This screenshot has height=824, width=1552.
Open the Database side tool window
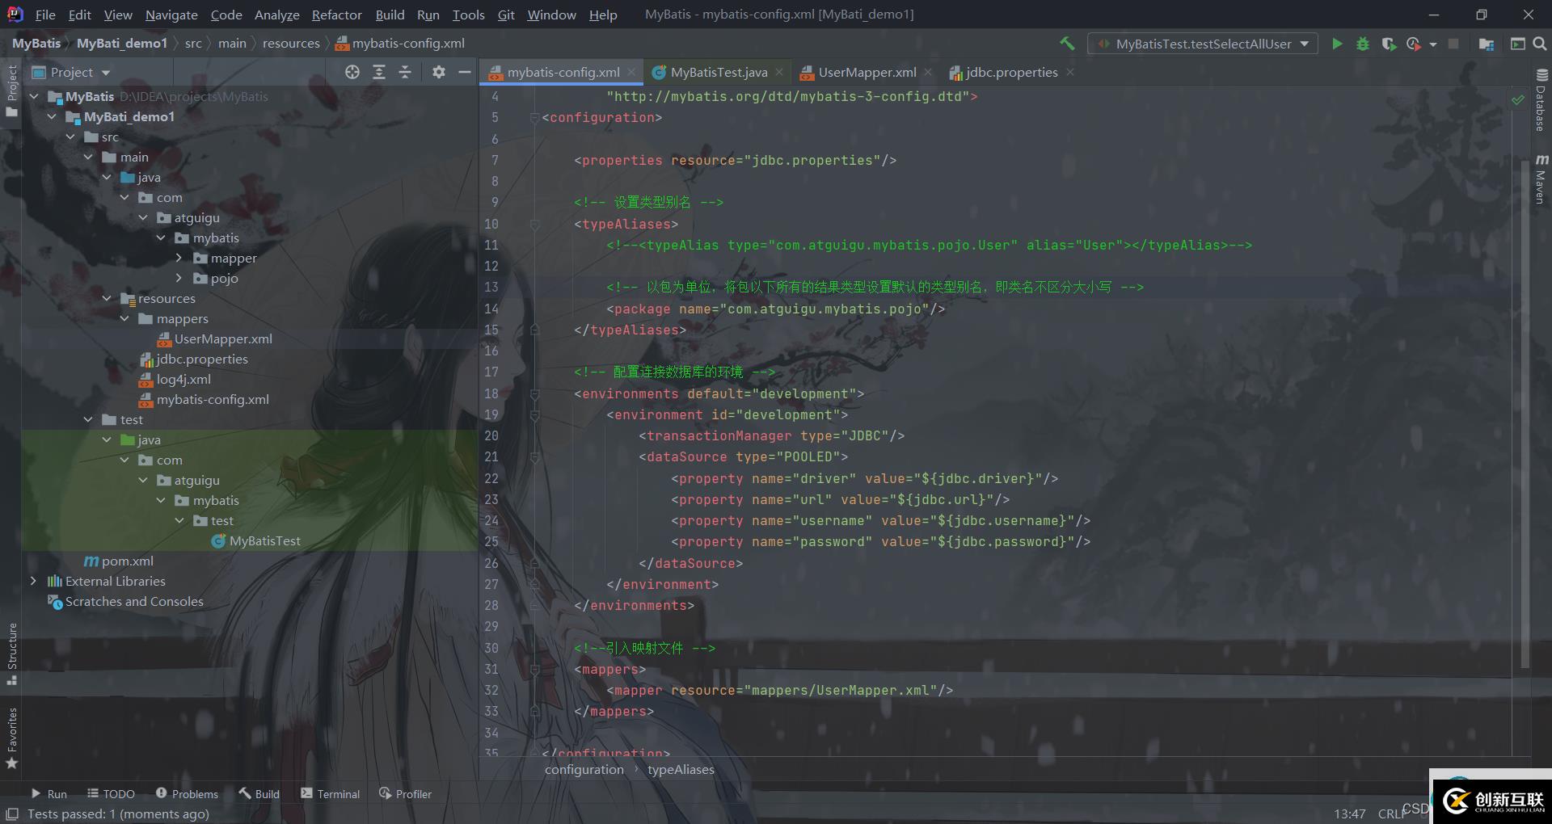coord(1541,99)
